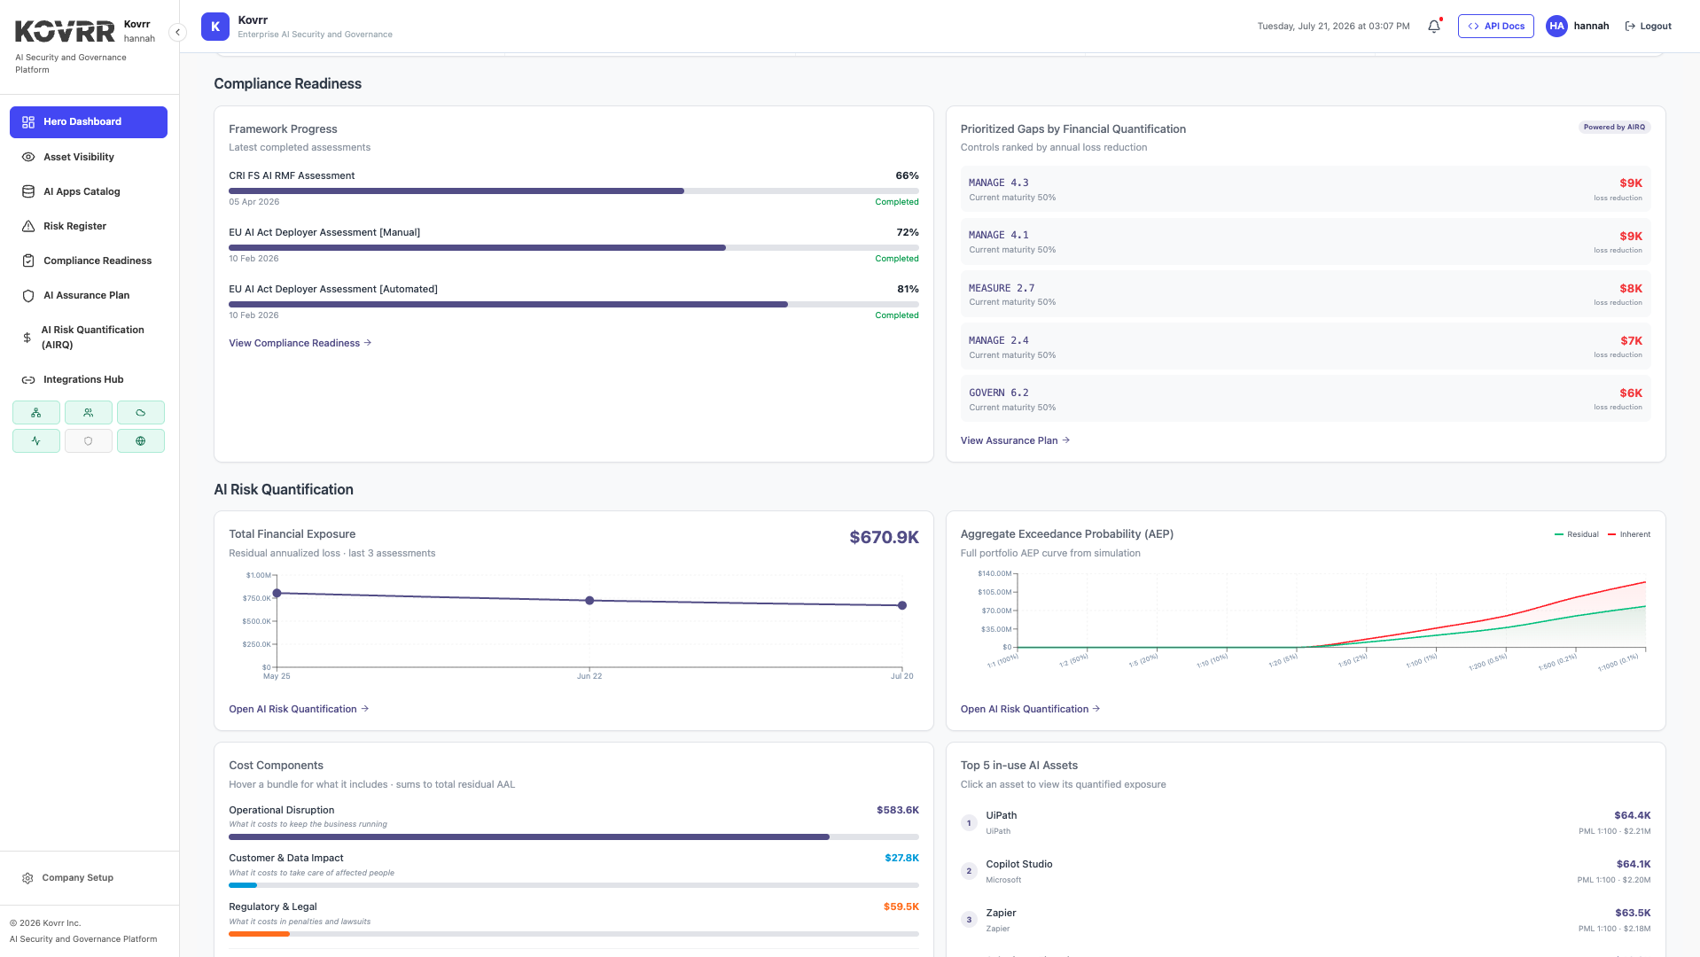Click EU AI Act Manual assessment progress bar
This screenshot has height=957, width=1700.
point(573,247)
